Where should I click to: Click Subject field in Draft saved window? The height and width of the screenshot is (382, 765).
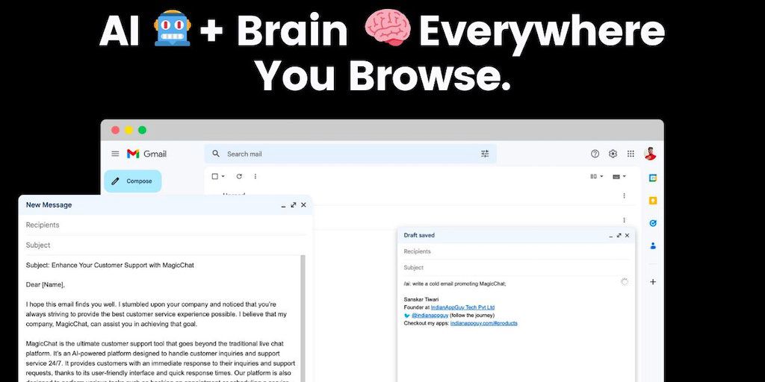pyautogui.click(x=516, y=268)
